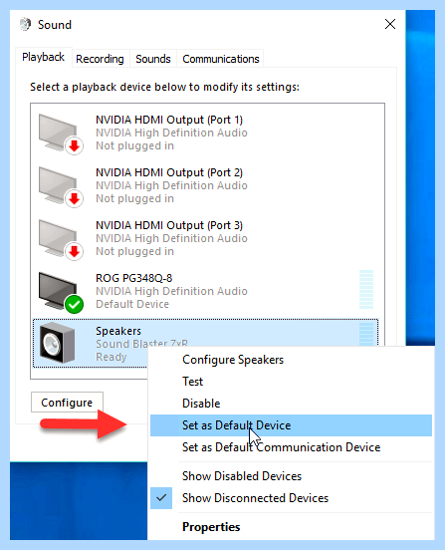The height and width of the screenshot is (550, 445).
Task: Stay on the Playback tab
Action: pos(44,57)
